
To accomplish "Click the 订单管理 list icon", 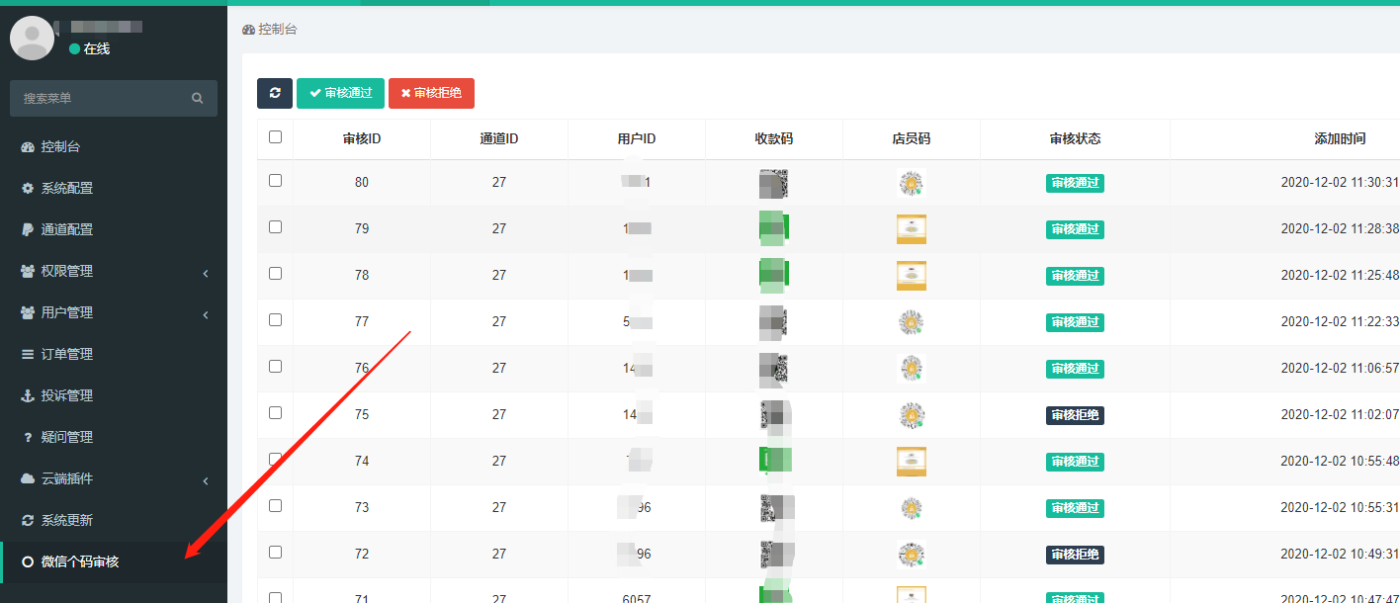I will pos(28,354).
